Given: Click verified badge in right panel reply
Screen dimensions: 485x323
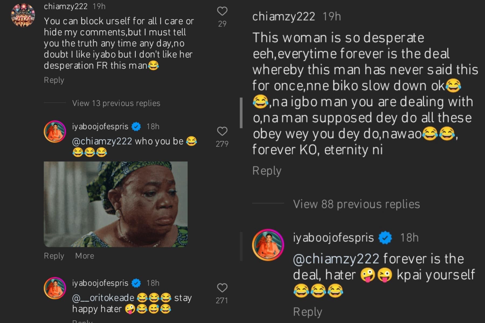Looking at the screenshot, I should pos(385,238).
